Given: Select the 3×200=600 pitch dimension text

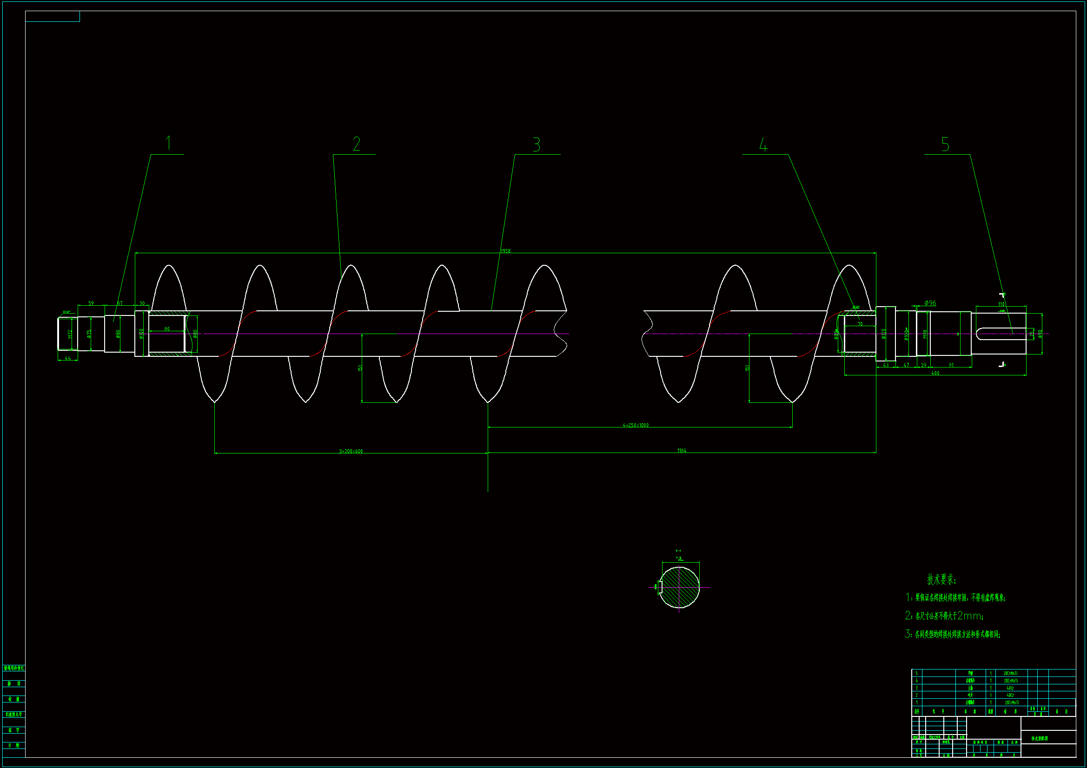Looking at the screenshot, I should tap(351, 451).
